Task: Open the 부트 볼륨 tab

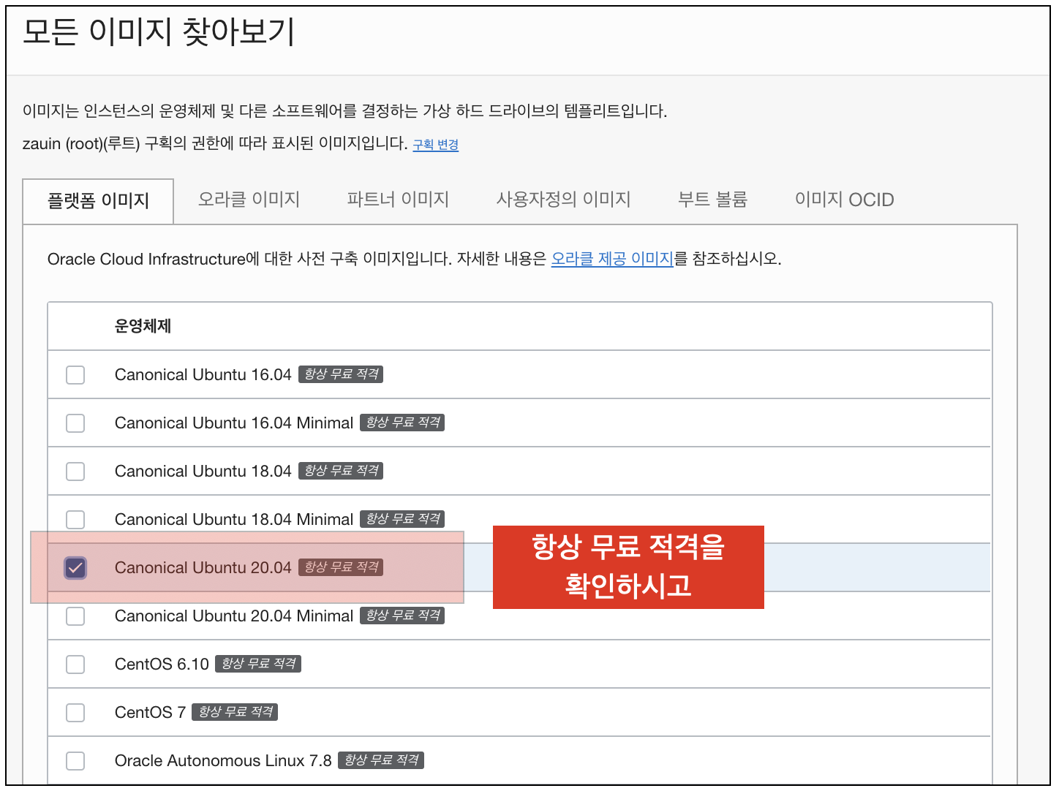Action: pos(713,200)
